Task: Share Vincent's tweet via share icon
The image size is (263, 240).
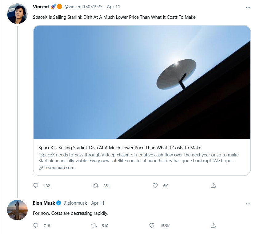Action: click(x=213, y=186)
